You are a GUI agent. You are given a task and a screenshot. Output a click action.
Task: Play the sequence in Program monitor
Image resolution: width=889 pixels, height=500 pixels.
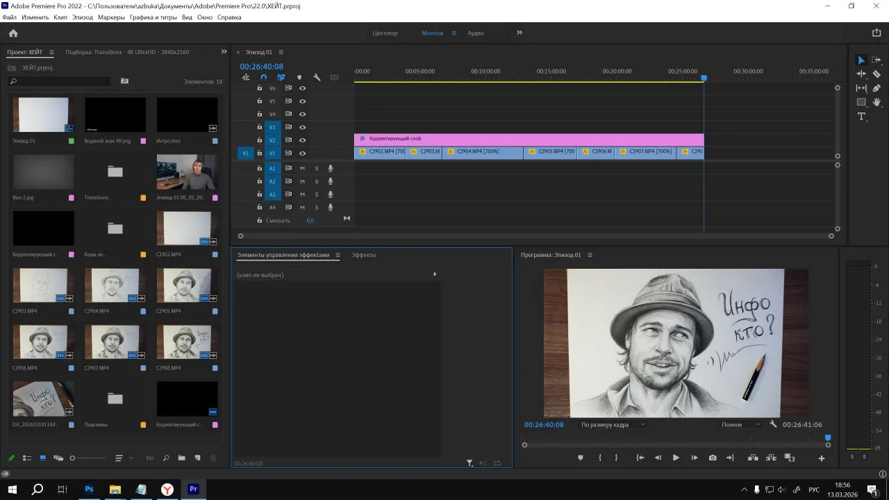[676, 458]
